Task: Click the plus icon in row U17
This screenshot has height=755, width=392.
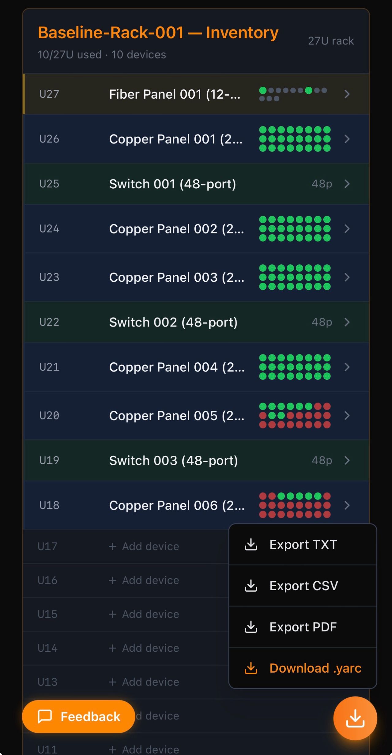Action: [113, 546]
